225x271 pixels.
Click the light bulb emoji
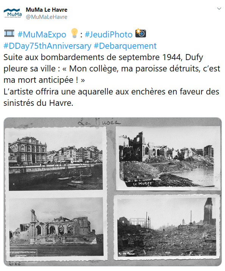[x=74, y=33]
